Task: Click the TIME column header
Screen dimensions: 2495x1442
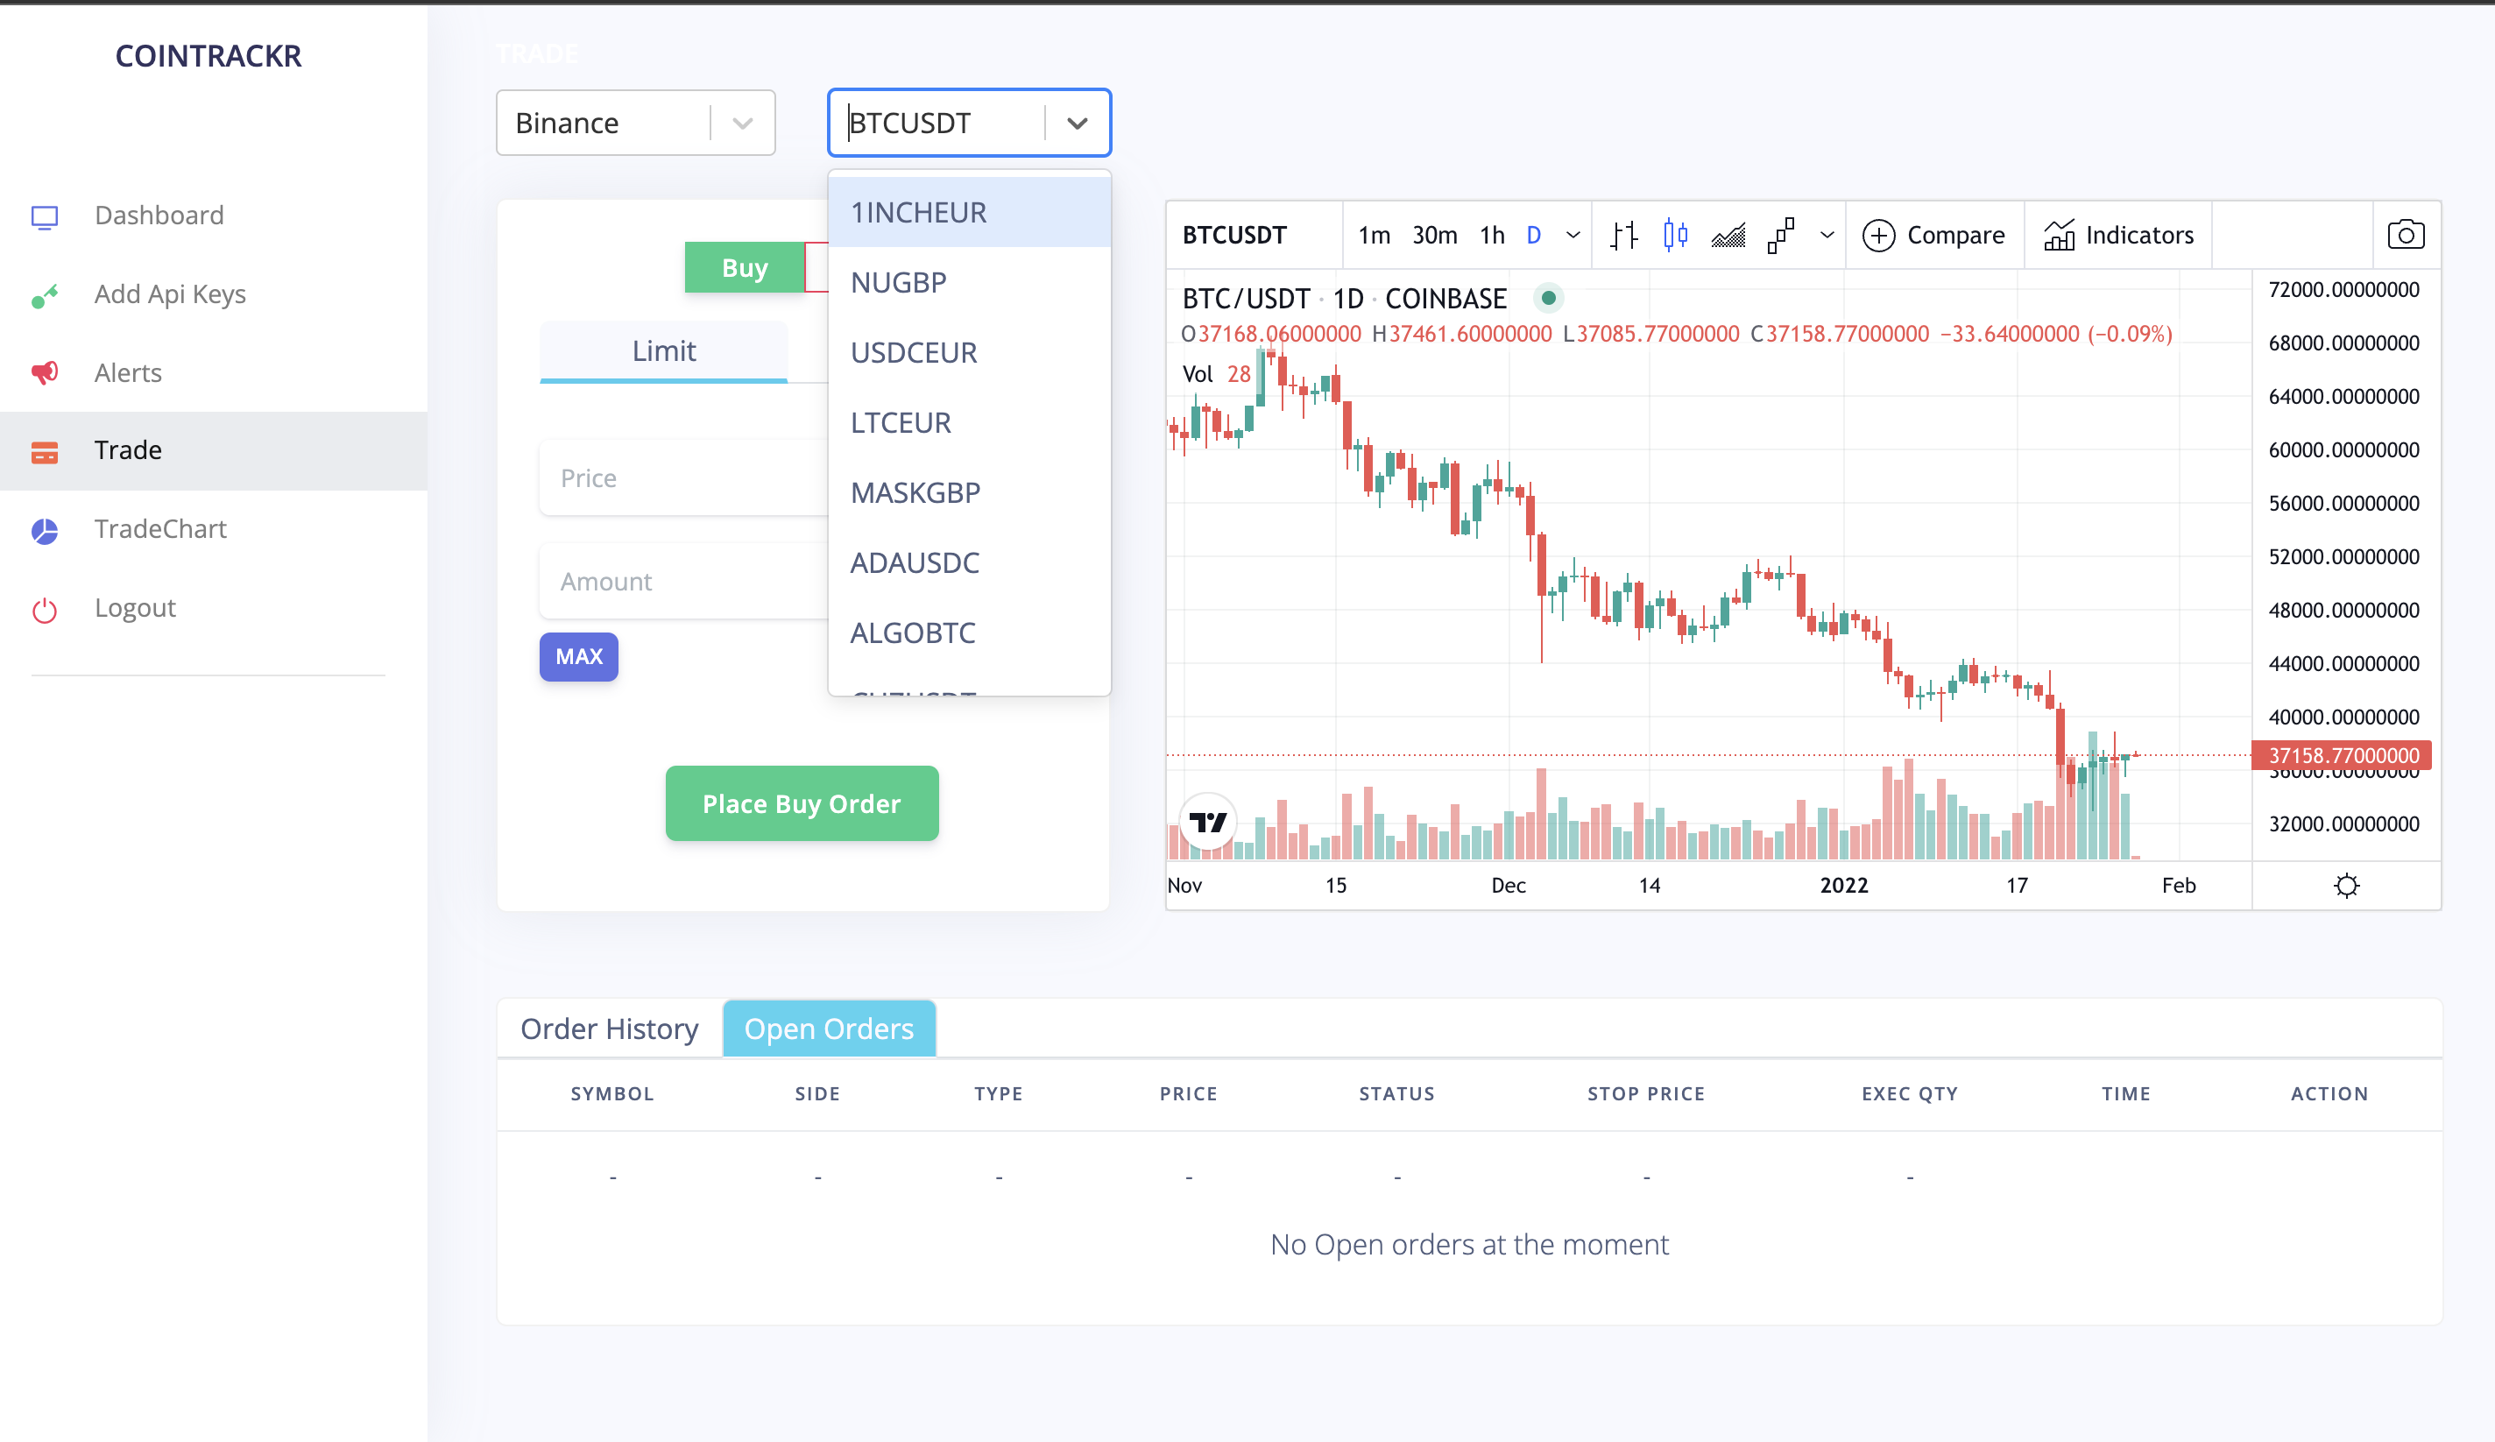Action: (2125, 1093)
